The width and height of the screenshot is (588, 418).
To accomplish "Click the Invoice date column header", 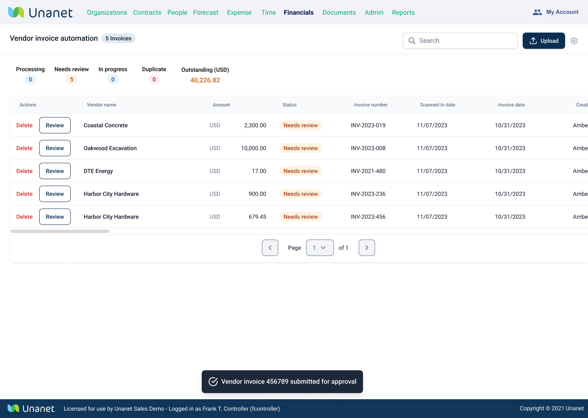I will point(511,105).
